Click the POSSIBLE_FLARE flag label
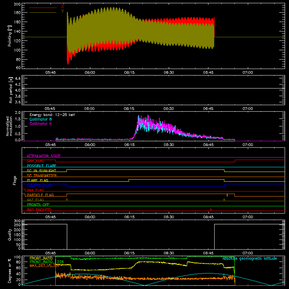This screenshot has height=289, width=289. pos(42,166)
